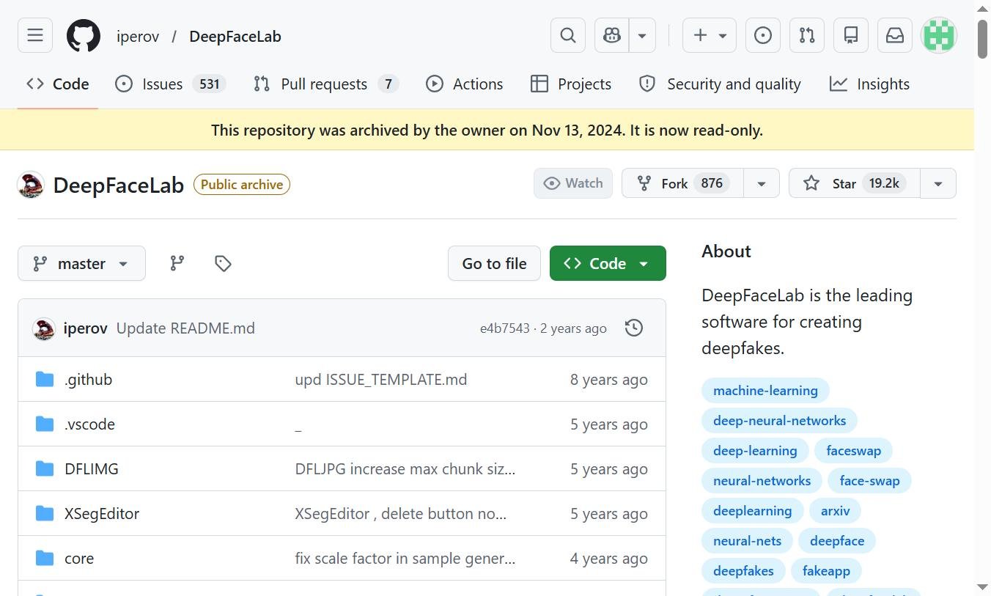Open the Pull requests tab
The height and width of the screenshot is (596, 991).
coord(326,84)
